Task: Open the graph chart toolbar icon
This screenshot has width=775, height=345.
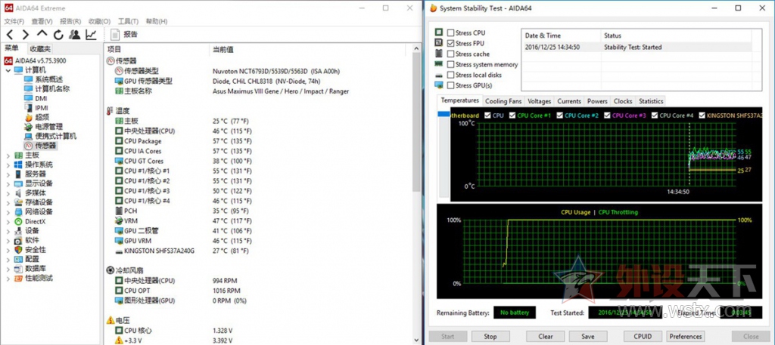Action: (91, 35)
